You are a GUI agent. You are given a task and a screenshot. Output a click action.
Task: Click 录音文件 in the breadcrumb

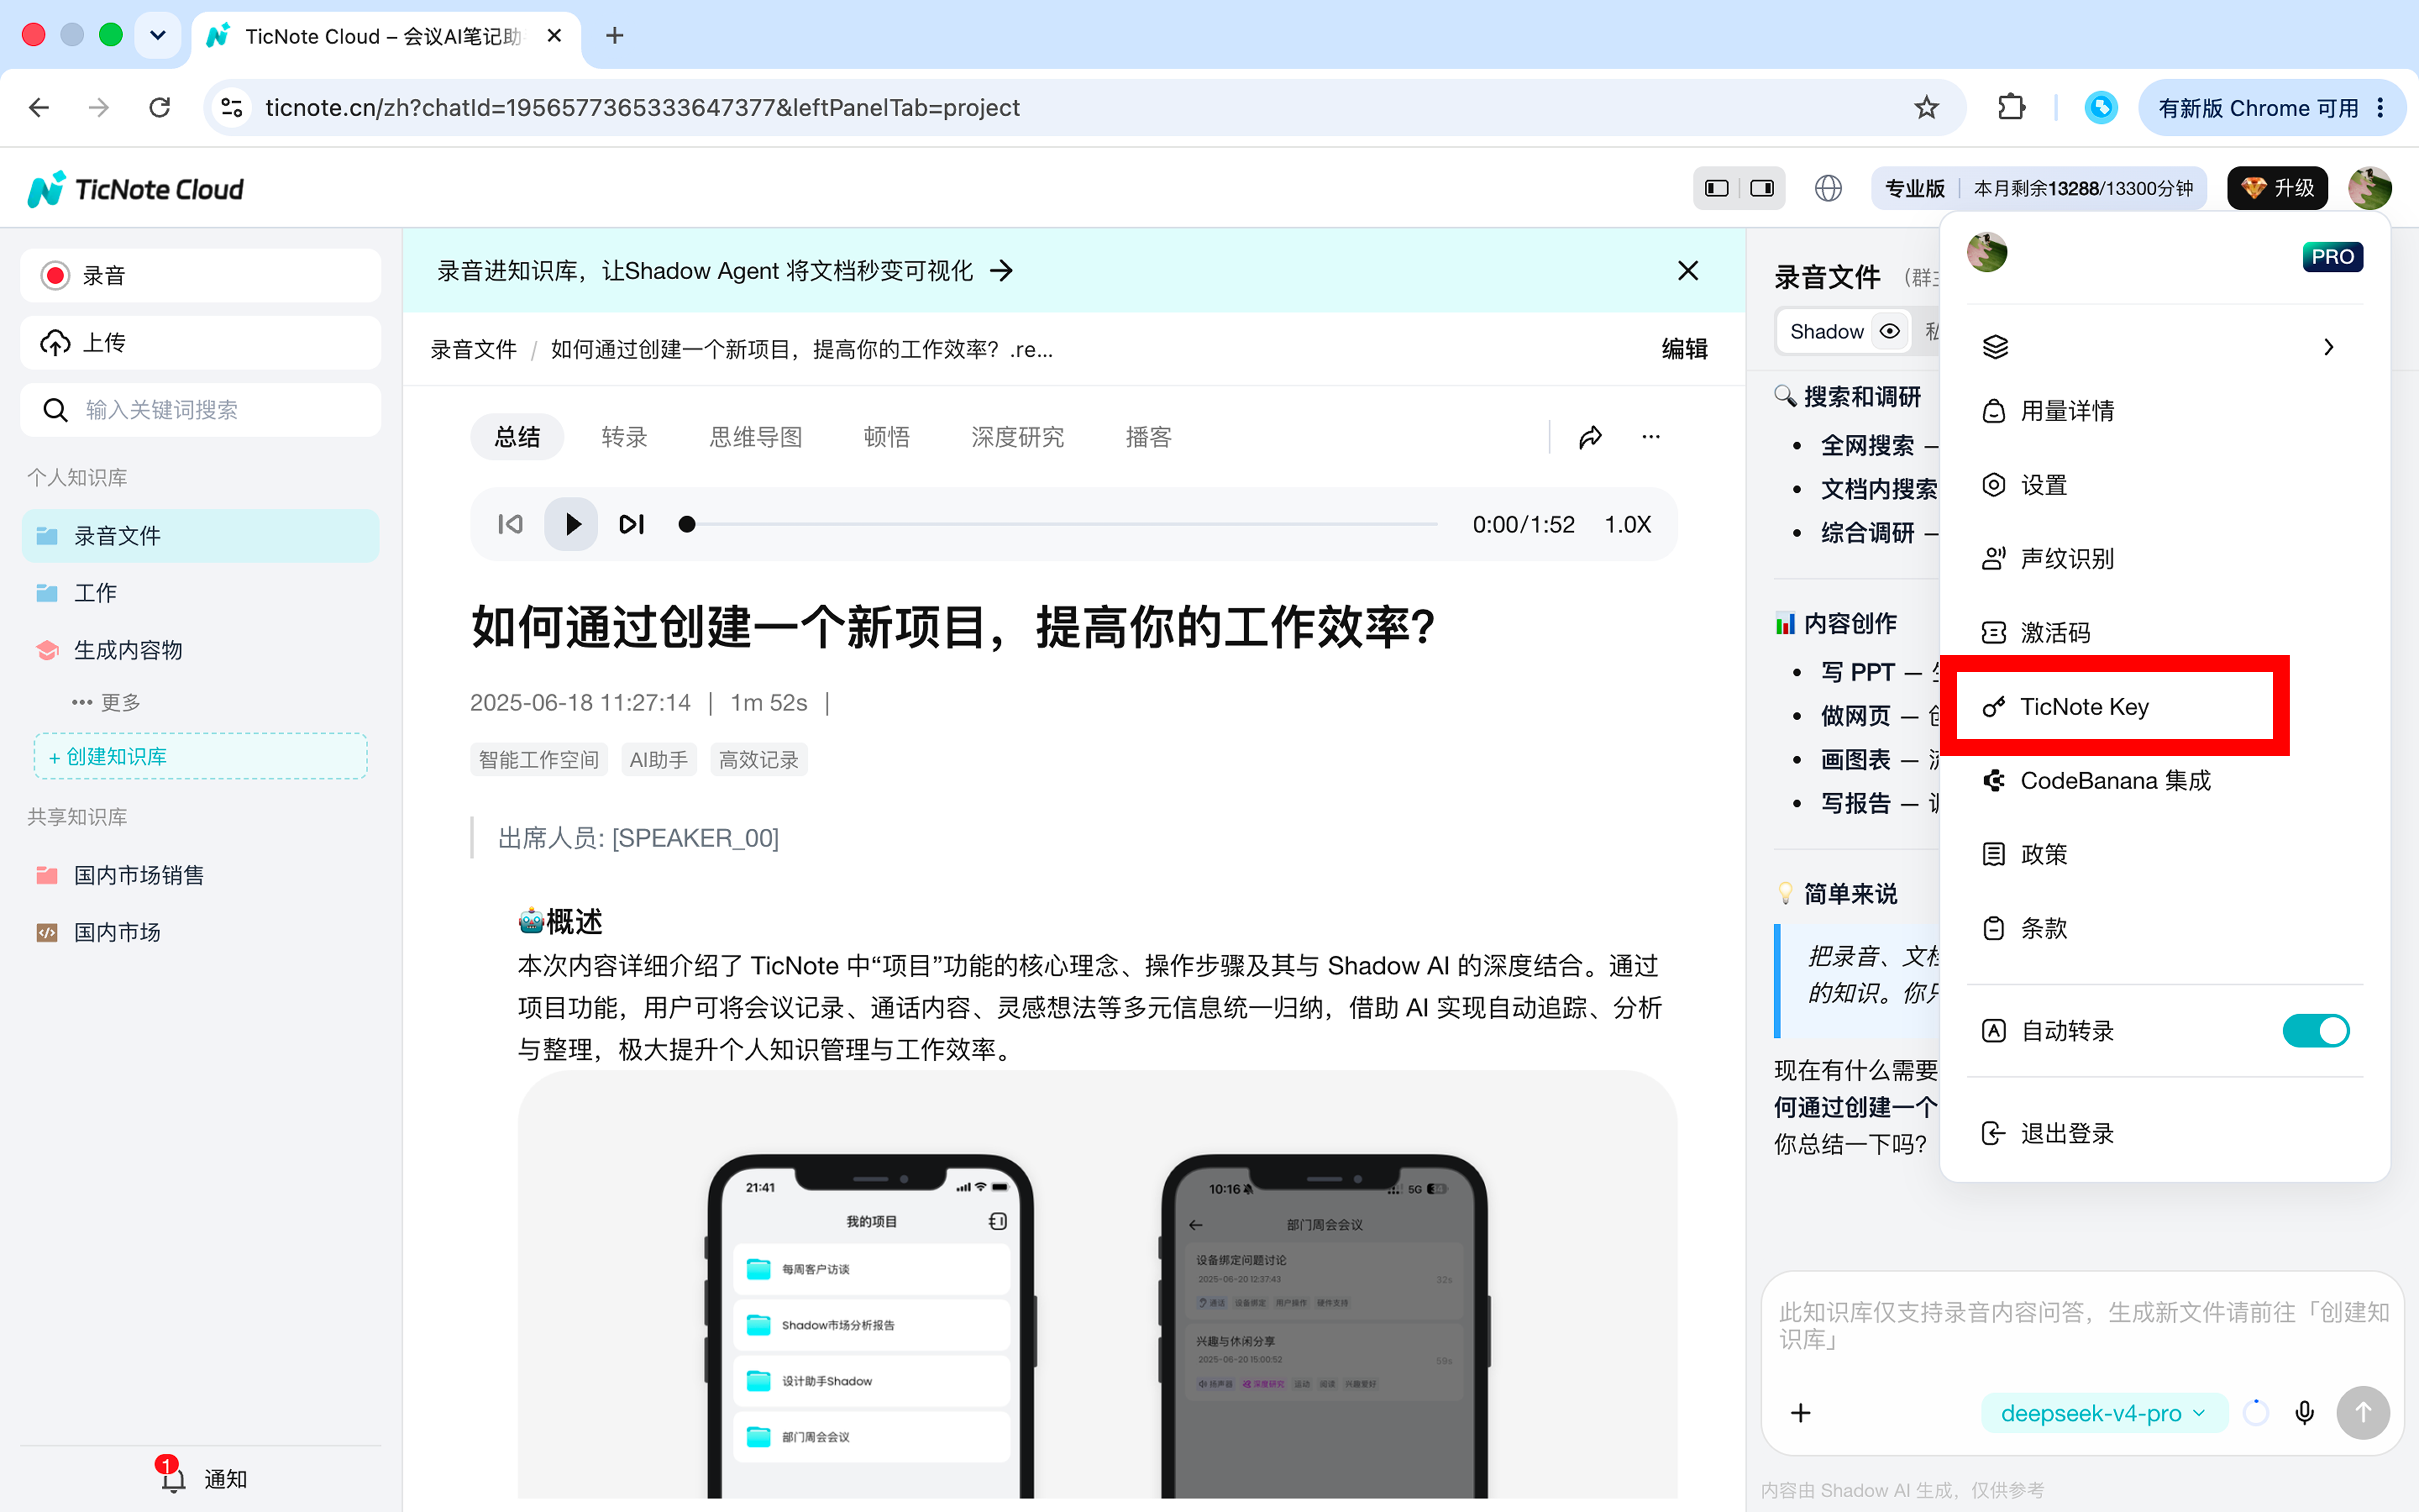(x=473, y=349)
